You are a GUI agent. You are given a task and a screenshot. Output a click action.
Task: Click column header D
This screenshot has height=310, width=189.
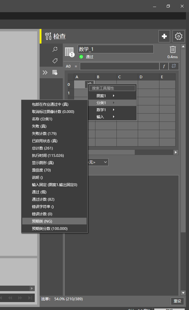pos(149,77)
